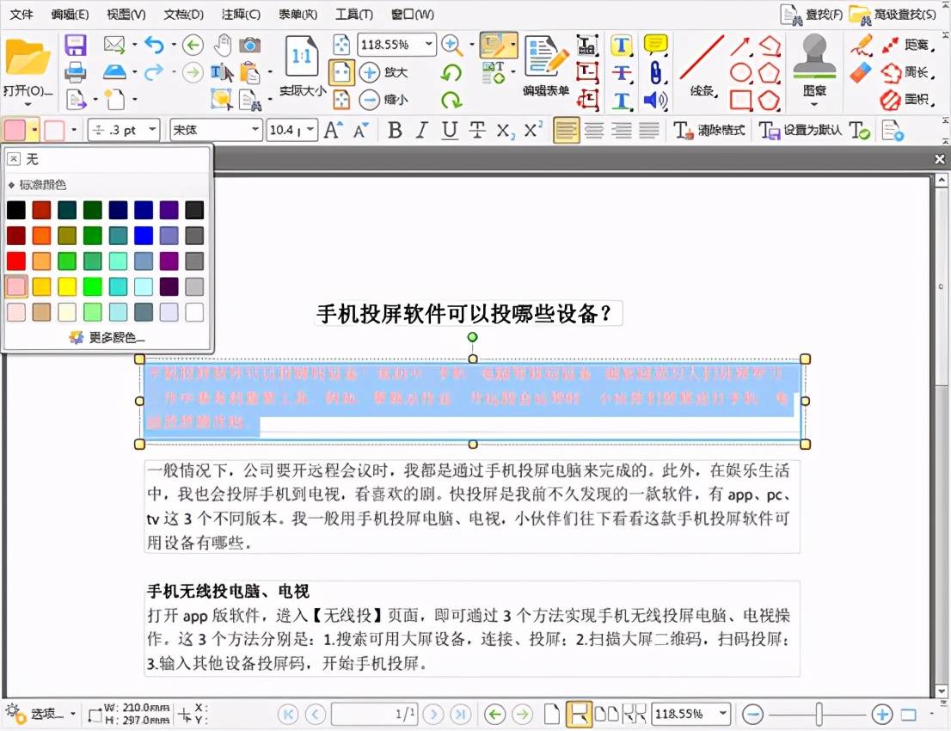951x731 pixels.
Task: Click the eraser tool icon
Action: click(861, 72)
